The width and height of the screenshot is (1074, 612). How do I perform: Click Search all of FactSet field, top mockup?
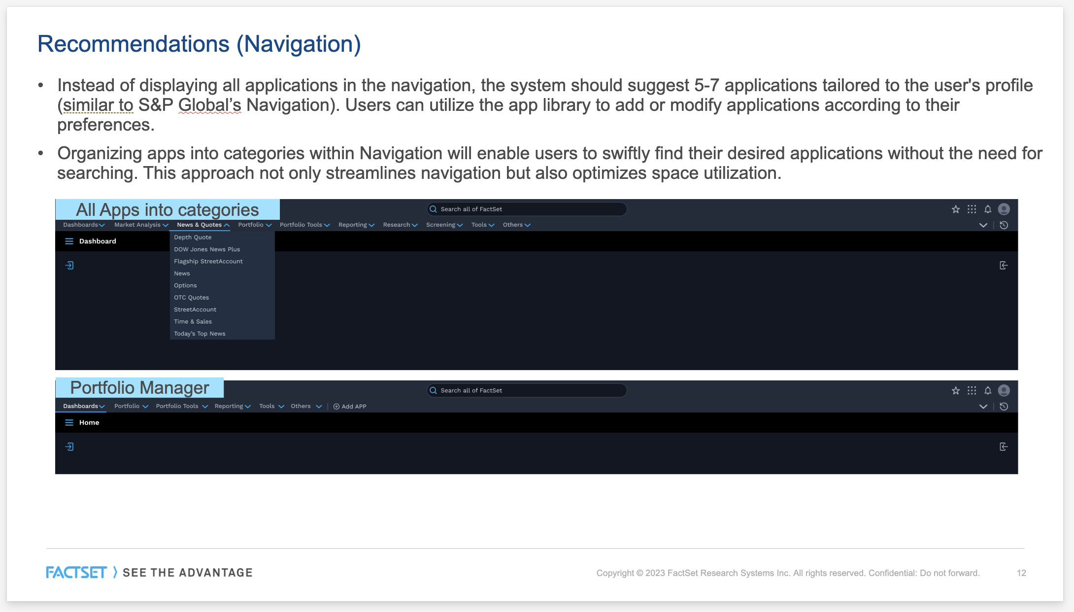point(527,209)
